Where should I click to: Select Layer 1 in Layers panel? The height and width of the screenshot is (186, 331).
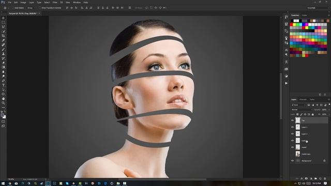(x=309, y=127)
